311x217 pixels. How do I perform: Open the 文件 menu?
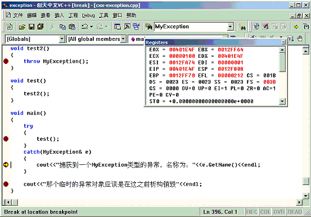pos(18,15)
